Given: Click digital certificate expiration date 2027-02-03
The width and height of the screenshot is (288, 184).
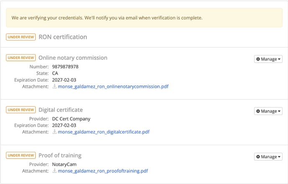Looking at the screenshot, I should 64,125.
